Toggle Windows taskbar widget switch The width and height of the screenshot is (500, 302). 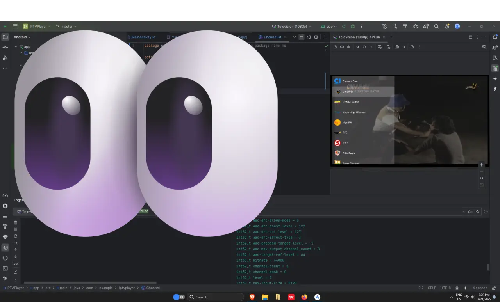[x=179, y=297]
